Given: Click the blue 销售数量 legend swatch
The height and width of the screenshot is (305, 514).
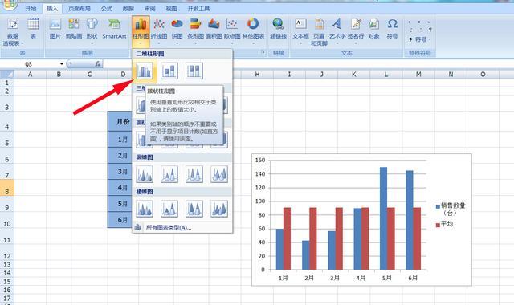Looking at the screenshot, I should tap(438, 206).
